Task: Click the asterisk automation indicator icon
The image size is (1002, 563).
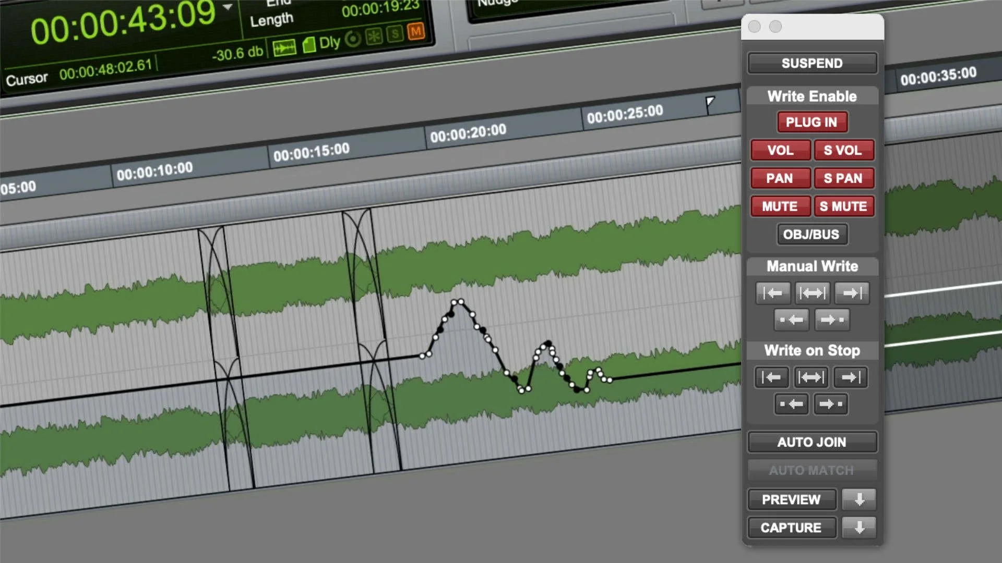Action: click(x=374, y=36)
